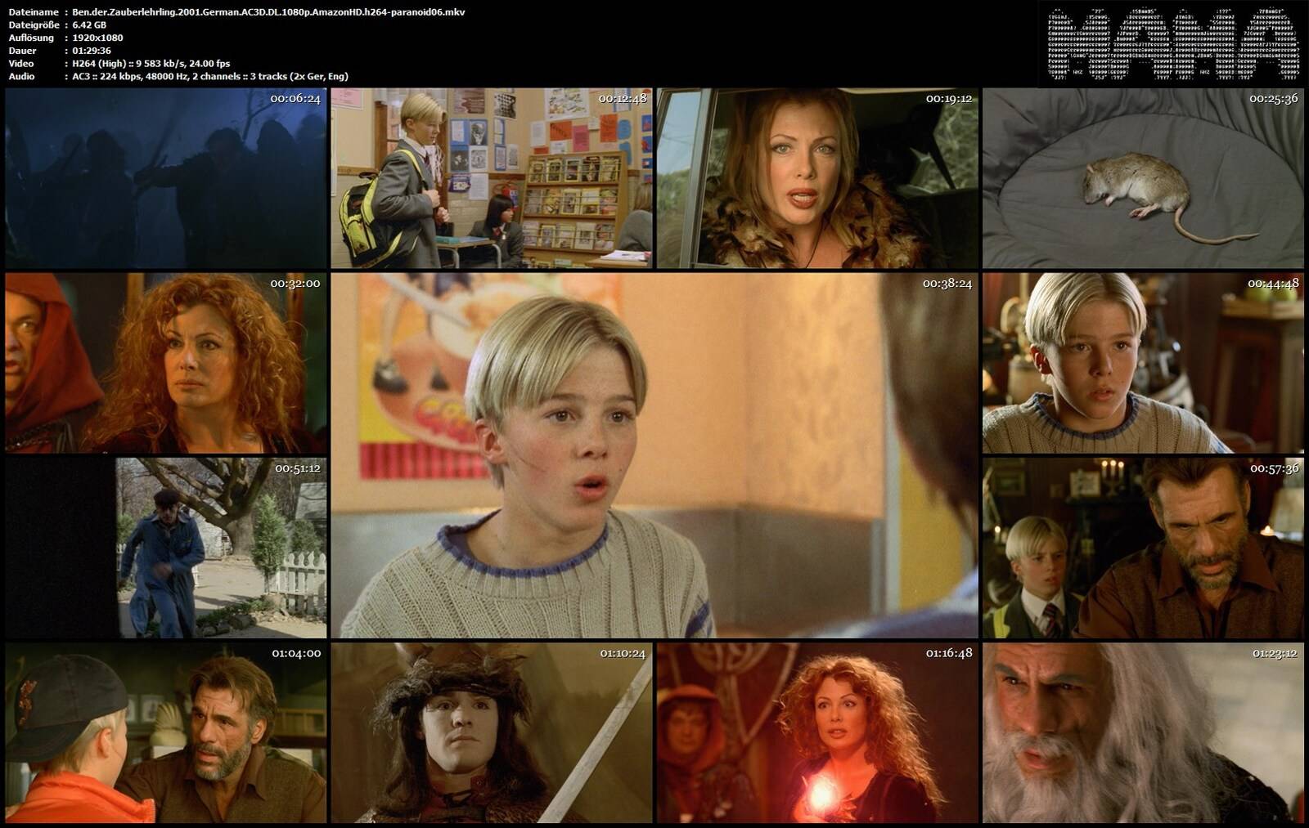Click the "Dateiname" label
1309x828 pixels.
coord(34,12)
